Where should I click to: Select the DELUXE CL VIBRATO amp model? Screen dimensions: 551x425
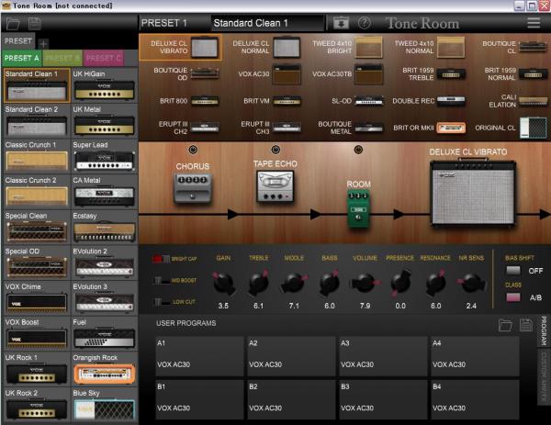[x=181, y=48]
